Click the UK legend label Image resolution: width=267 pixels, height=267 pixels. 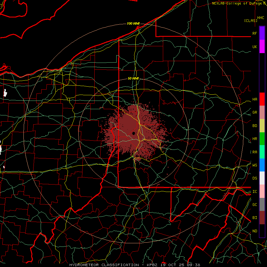(255, 47)
